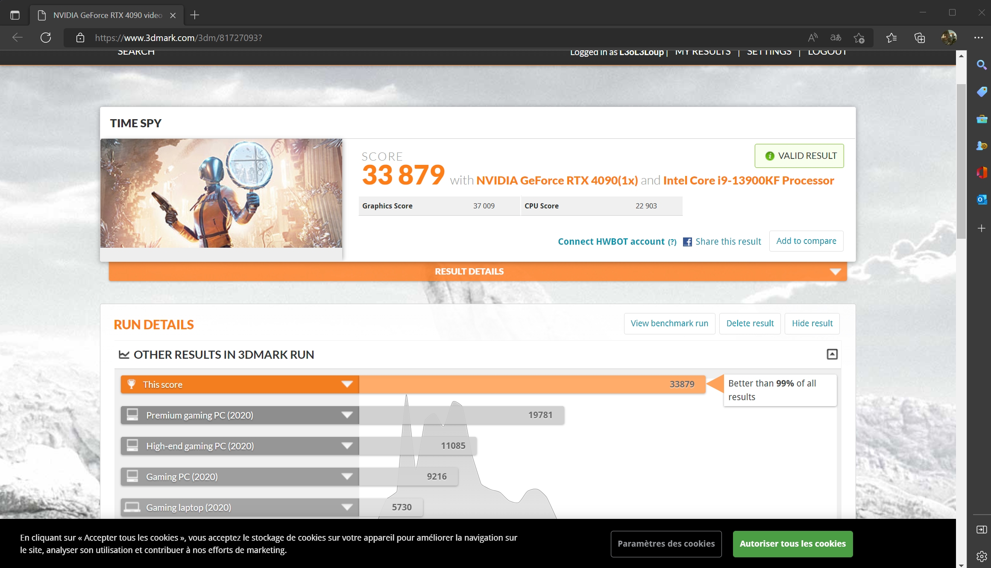
Task: Click the Translate page icon
Action: click(x=836, y=38)
